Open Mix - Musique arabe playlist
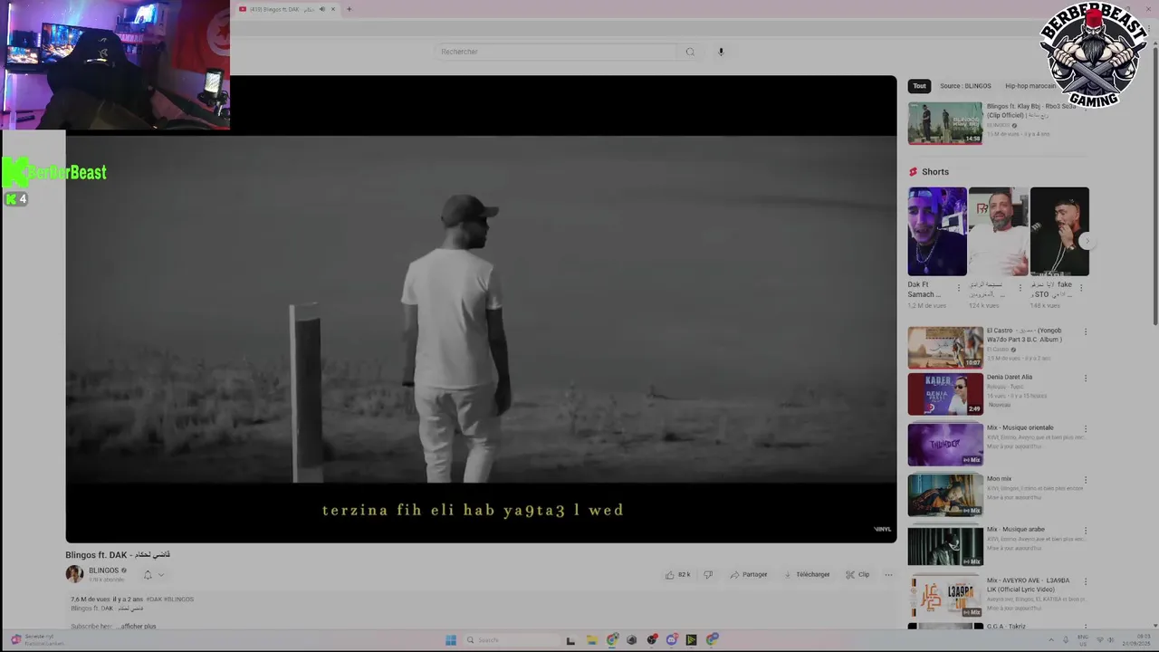Image resolution: width=1159 pixels, height=652 pixels. [x=945, y=546]
